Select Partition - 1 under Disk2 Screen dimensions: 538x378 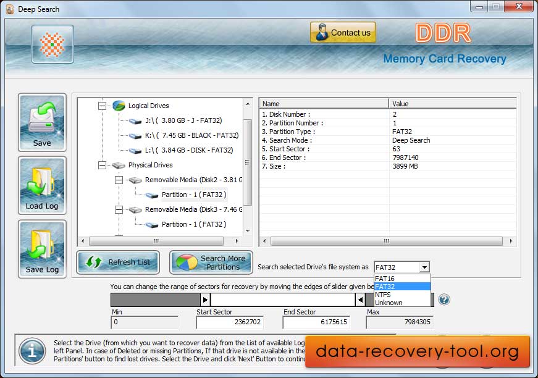coord(194,195)
